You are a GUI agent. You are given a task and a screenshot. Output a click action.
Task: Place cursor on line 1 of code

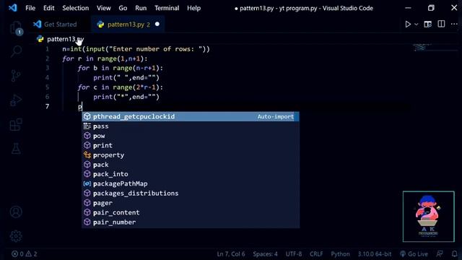pyautogui.click(x=136, y=49)
